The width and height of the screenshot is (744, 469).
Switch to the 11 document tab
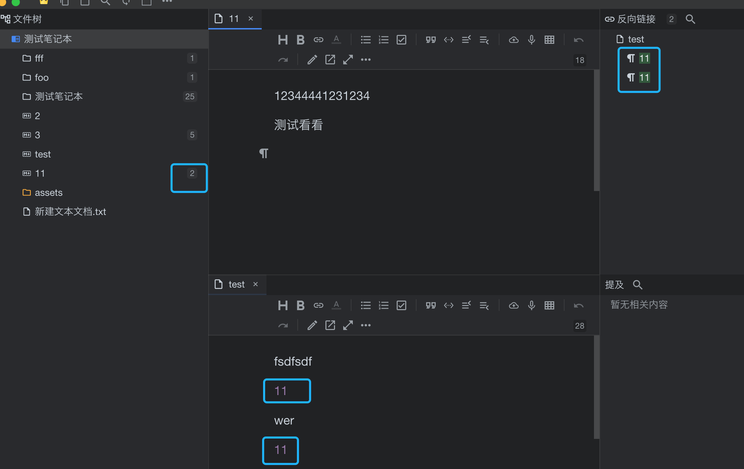click(233, 19)
